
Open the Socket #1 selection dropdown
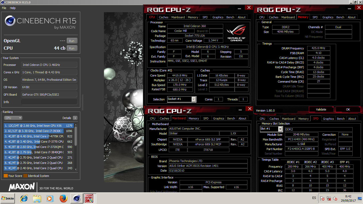click(x=181, y=99)
